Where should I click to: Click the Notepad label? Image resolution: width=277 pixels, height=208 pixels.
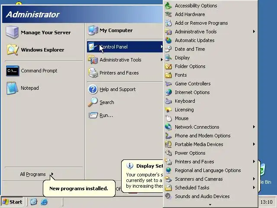pyautogui.click(x=30, y=88)
